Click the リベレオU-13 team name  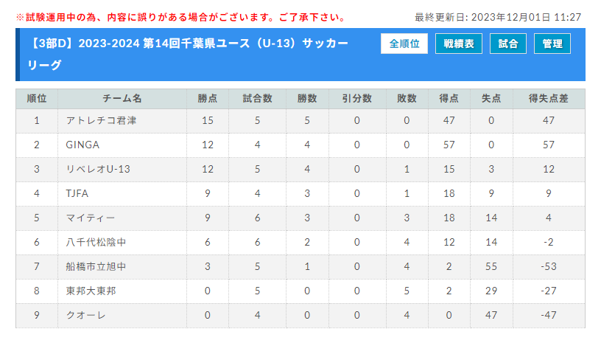pos(98,169)
